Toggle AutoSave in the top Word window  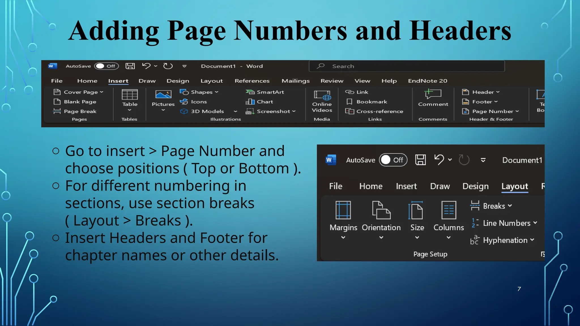pyautogui.click(x=106, y=66)
